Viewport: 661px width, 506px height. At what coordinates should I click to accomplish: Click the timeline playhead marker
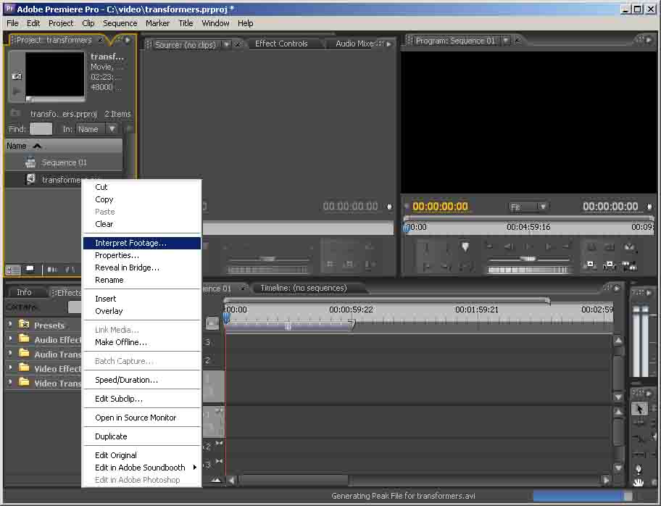pyautogui.click(x=226, y=318)
